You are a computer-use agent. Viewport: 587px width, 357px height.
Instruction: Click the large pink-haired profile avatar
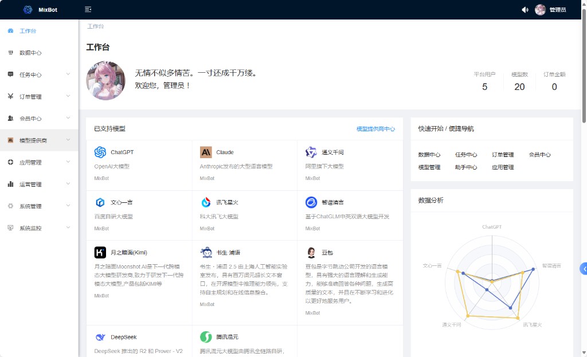[105, 80]
